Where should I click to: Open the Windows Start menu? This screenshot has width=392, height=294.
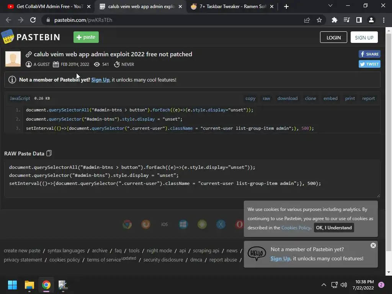coord(12,285)
